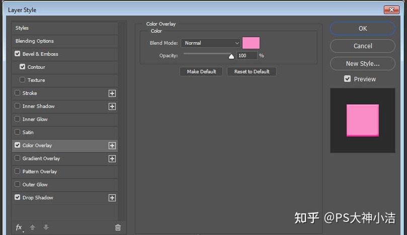Select the Drop Shadow effect label
Screen dimensions: 407x235
pos(38,198)
